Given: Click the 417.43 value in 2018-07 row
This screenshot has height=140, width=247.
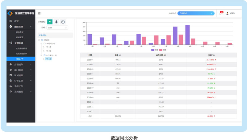Looking at the screenshot, I should pos(161,88).
